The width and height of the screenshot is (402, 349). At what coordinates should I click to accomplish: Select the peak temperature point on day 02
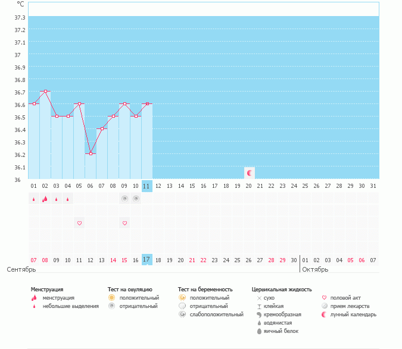[x=45, y=92]
